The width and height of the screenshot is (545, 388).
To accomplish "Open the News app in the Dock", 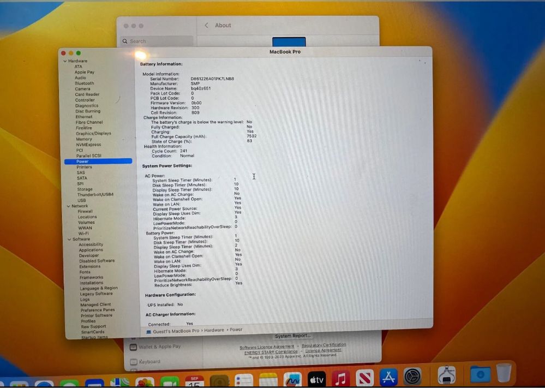I will 364,378.
